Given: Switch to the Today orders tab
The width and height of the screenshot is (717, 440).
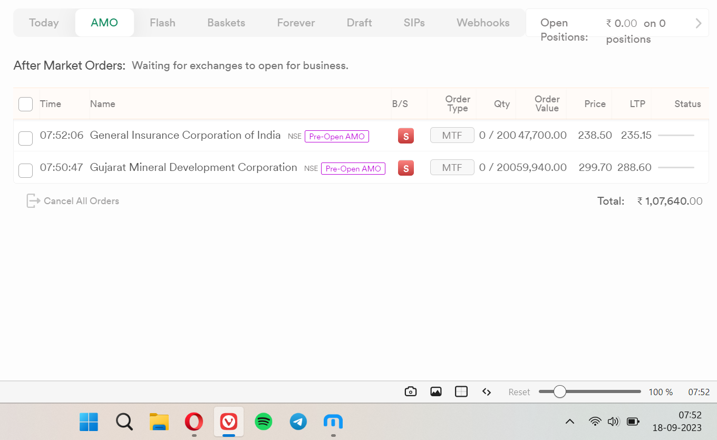Looking at the screenshot, I should tap(44, 23).
